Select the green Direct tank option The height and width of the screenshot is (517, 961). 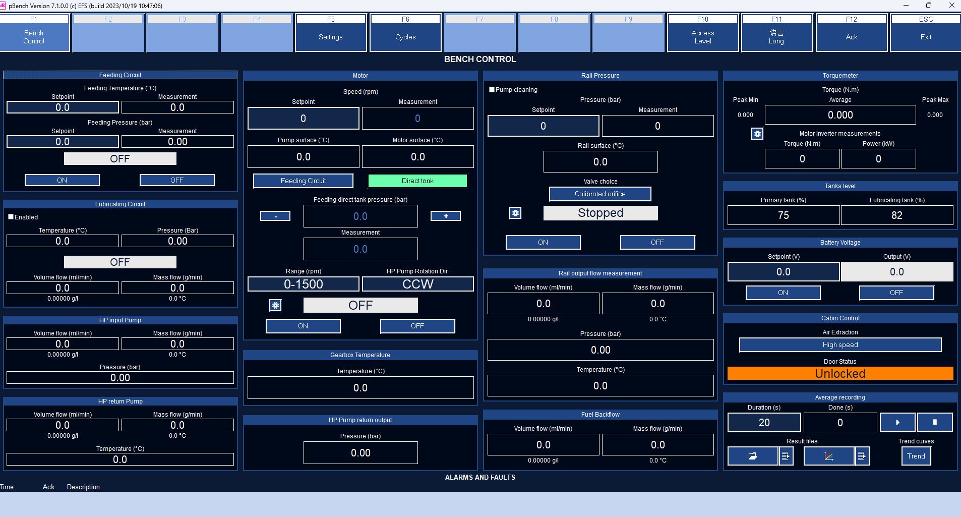pyautogui.click(x=417, y=181)
